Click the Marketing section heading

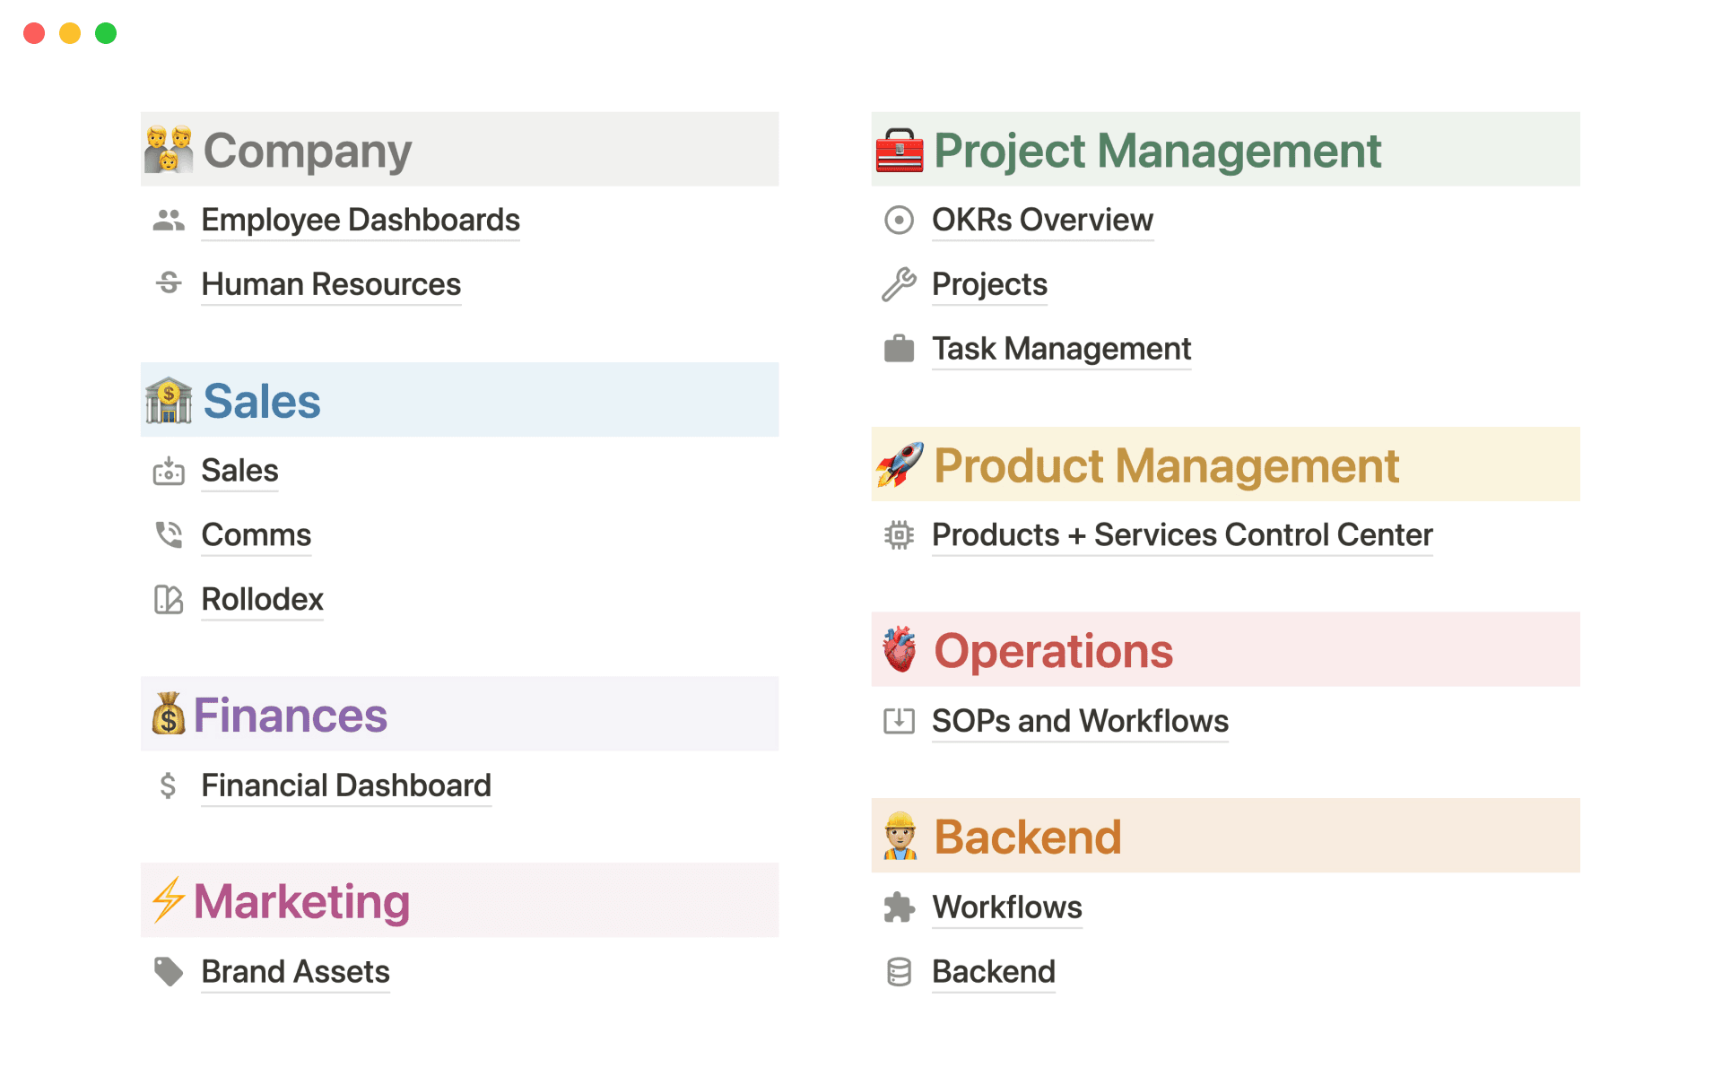click(x=301, y=901)
